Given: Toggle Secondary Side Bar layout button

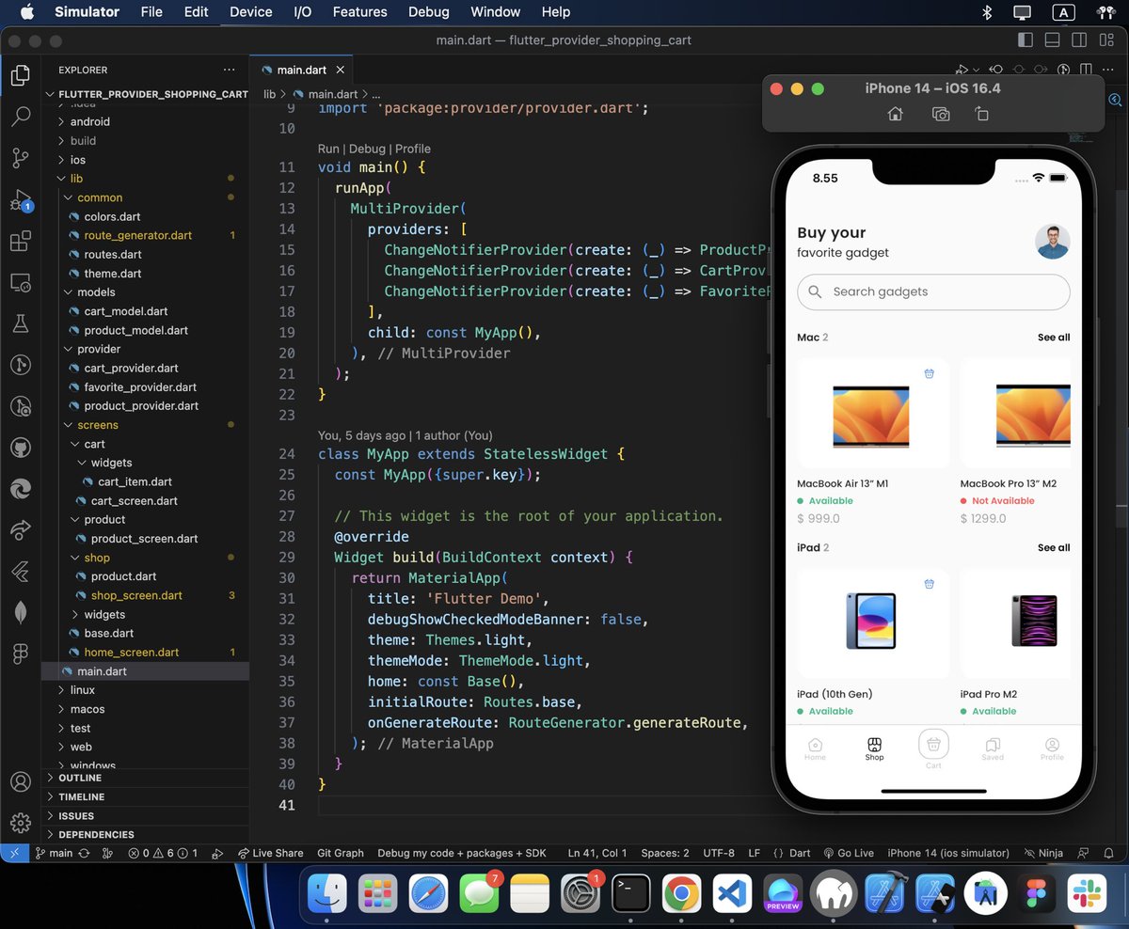Looking at the screenshot, I should point(1079,40).
